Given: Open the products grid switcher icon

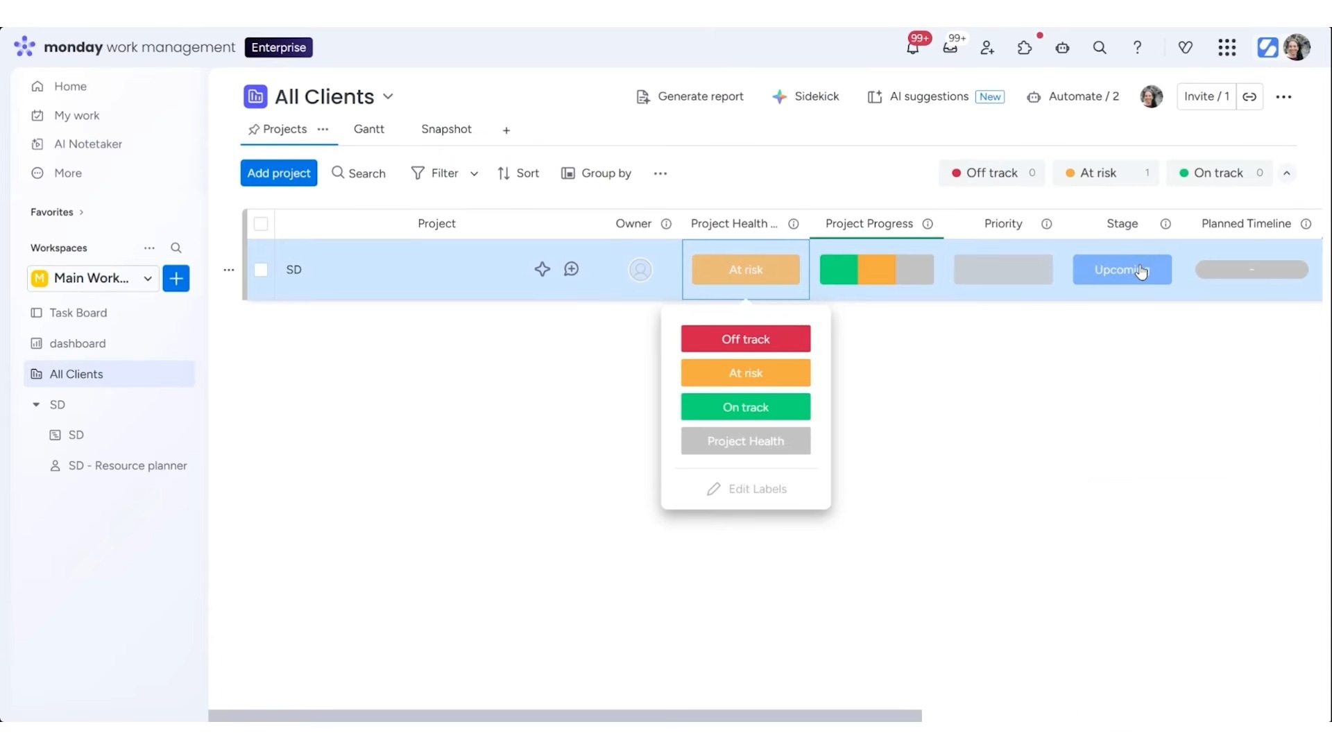Looking at the screenshot, I should pyautogui.click(x=1227, y=48).
